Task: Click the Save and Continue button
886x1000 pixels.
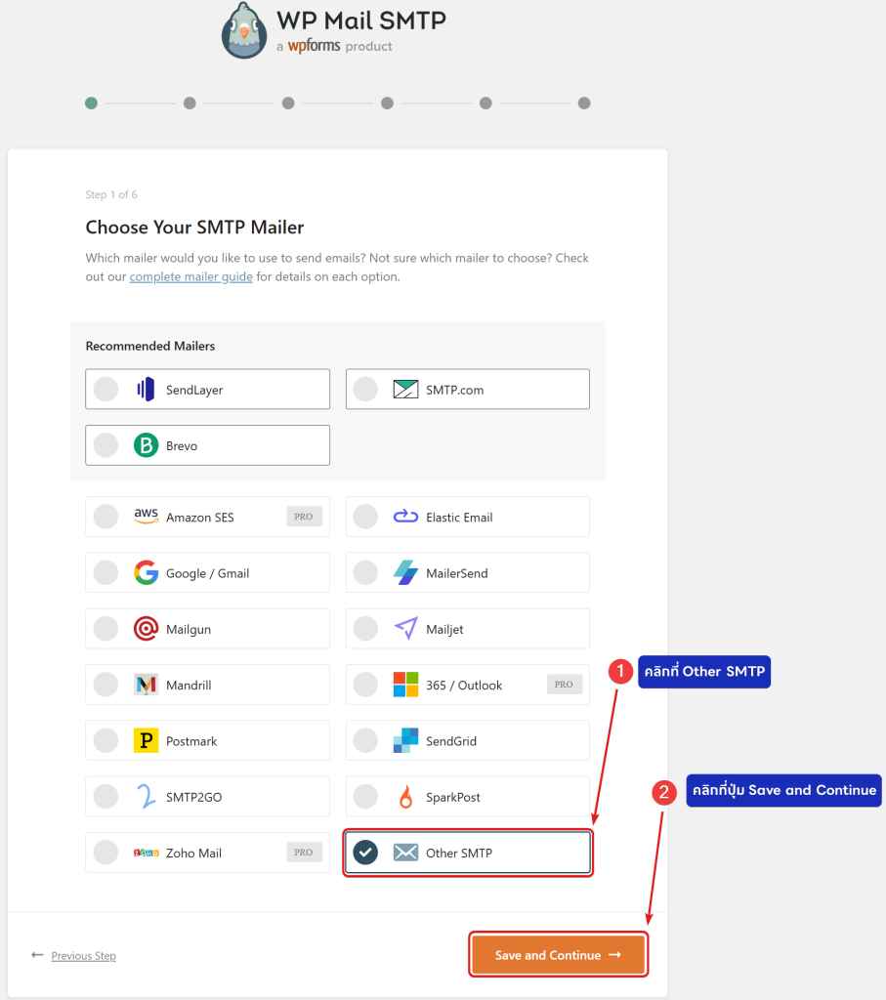Action: [558, 955]
